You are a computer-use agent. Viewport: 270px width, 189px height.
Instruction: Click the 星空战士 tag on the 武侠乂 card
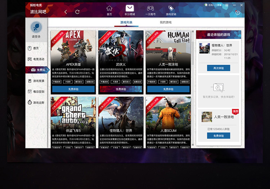pos(126,82)
